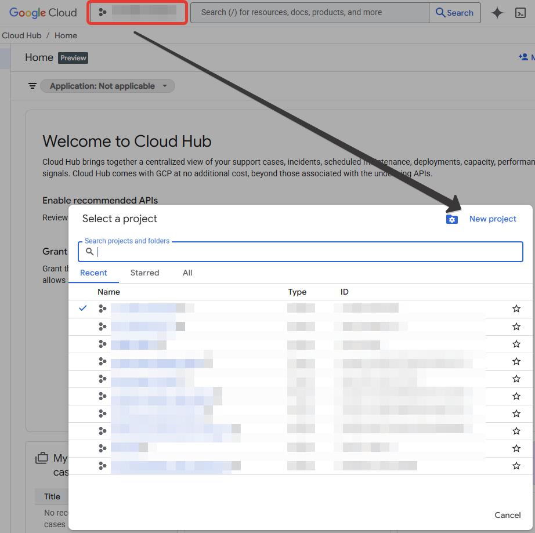The height and width of the screenshot is (533, 535).
Task: Expand Application: Not applicable dropdown
Action: point(107,86)
